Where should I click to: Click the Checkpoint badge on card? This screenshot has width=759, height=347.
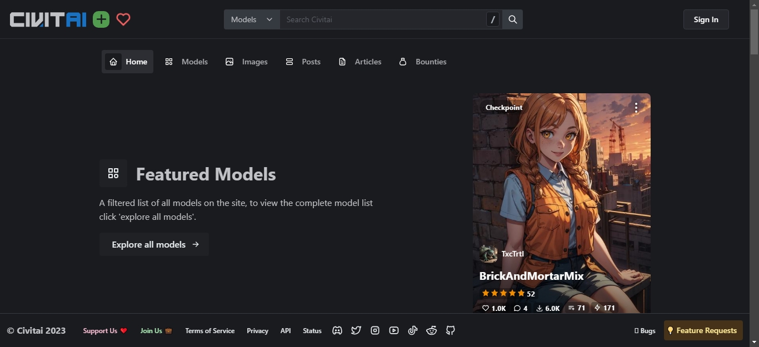504,108
